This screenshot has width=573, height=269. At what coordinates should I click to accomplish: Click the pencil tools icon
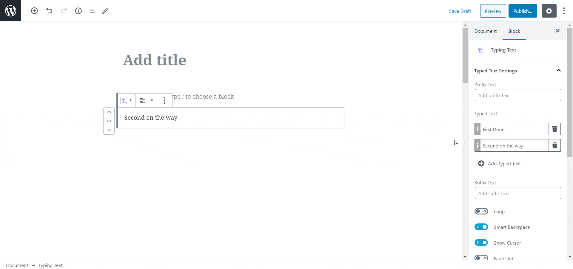click(105, 11)
